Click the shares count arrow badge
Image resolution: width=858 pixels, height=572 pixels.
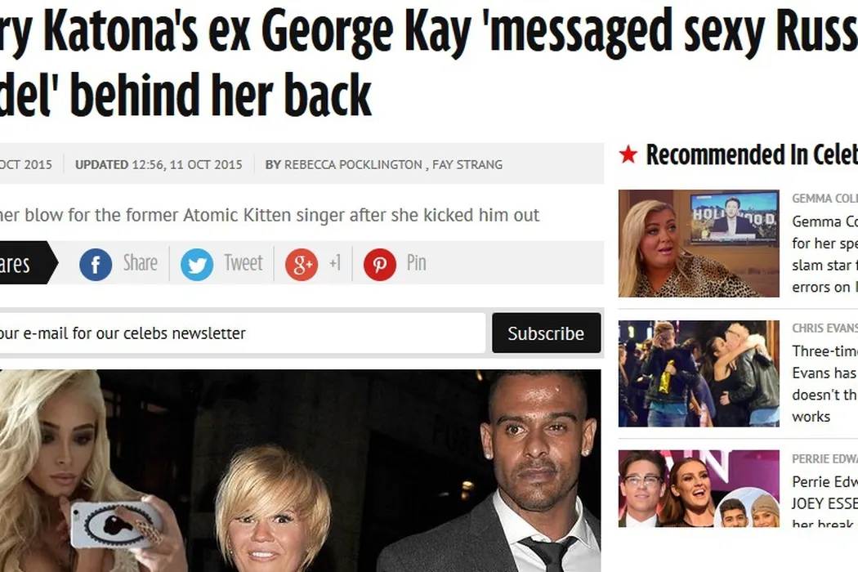[29, 263]
